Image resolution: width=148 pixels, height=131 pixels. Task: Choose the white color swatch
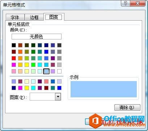point(59,71)
